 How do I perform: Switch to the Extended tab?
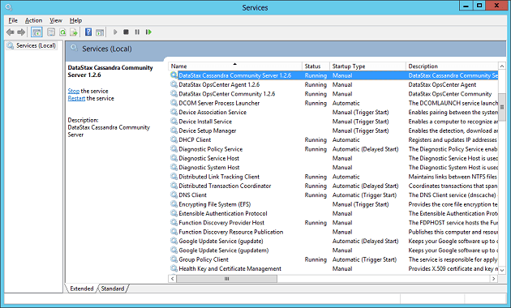pyautogui.click(x=81, y=289)
